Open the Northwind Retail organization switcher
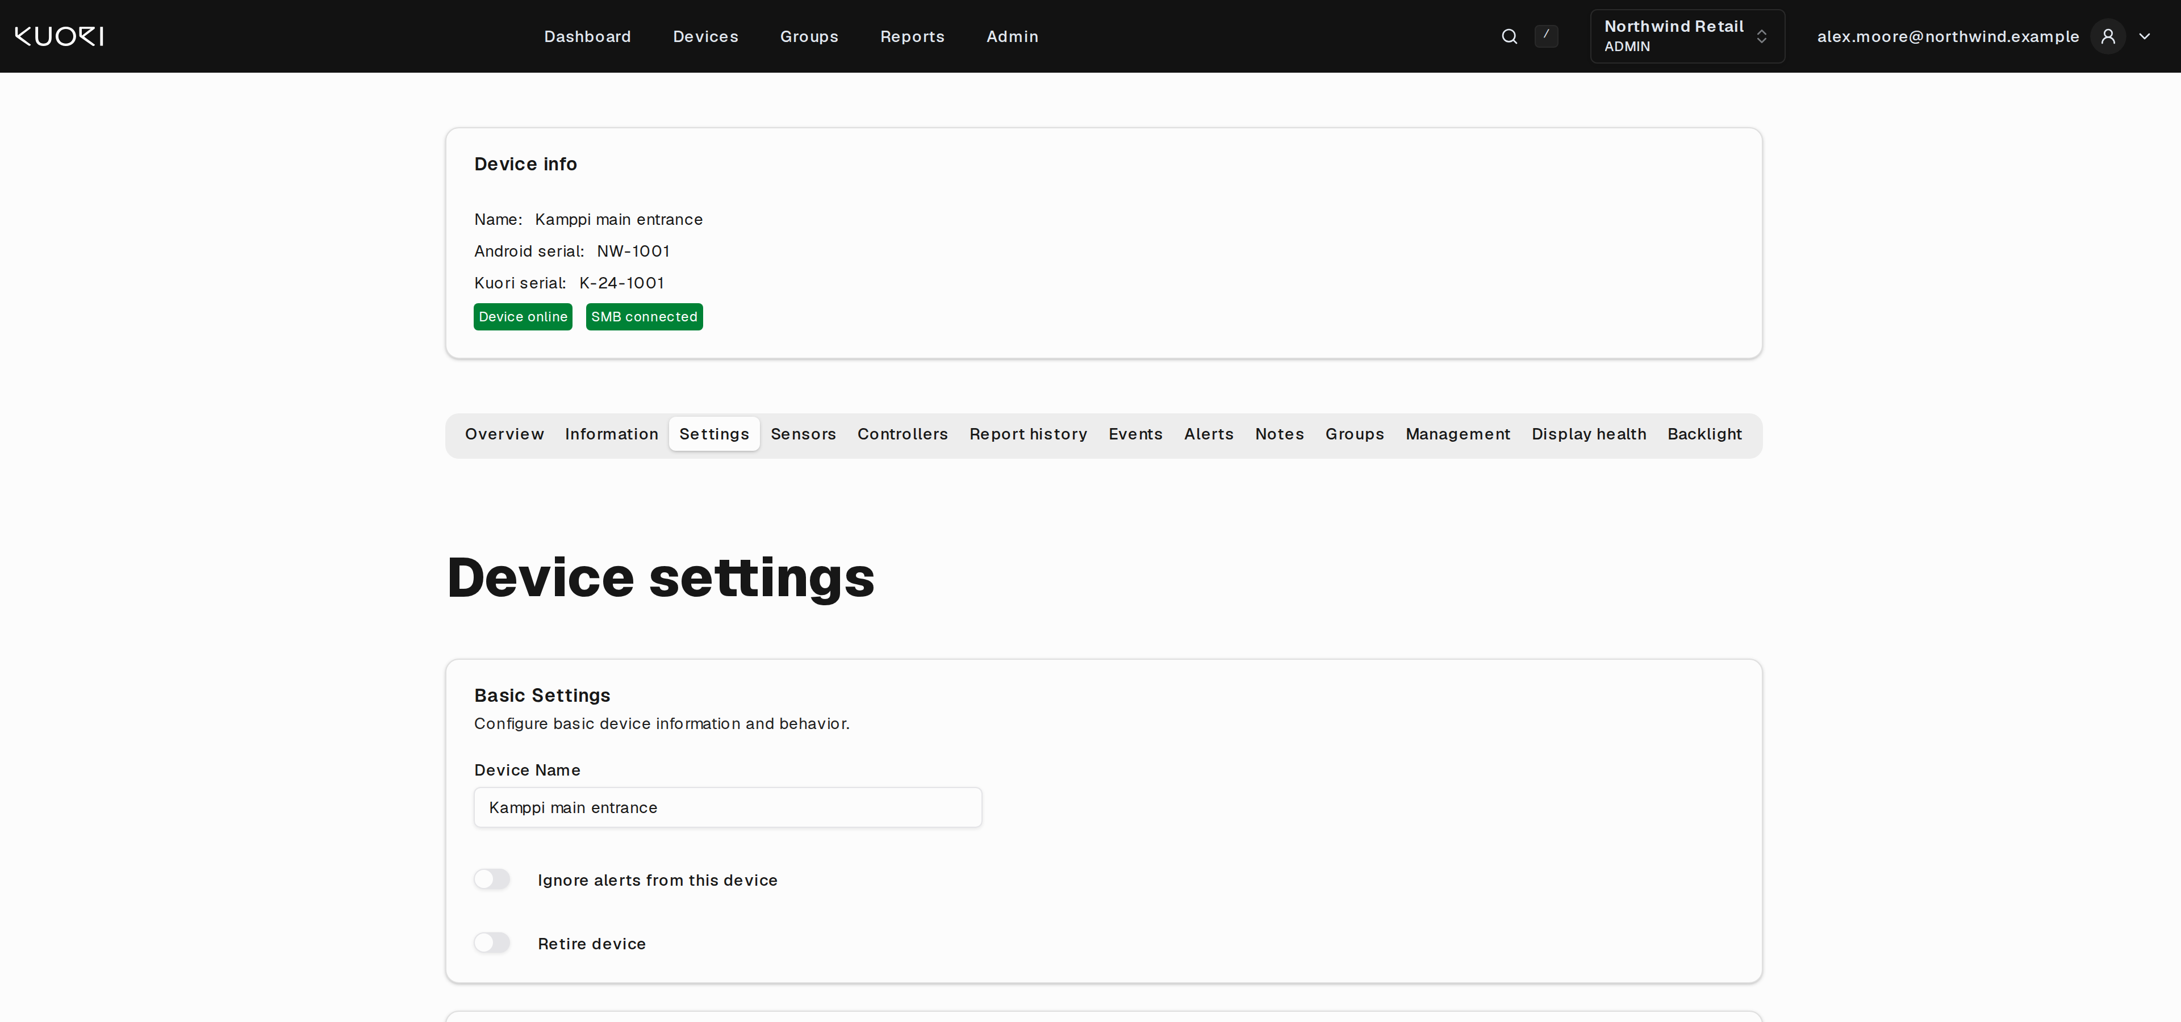 point(1687,36)
